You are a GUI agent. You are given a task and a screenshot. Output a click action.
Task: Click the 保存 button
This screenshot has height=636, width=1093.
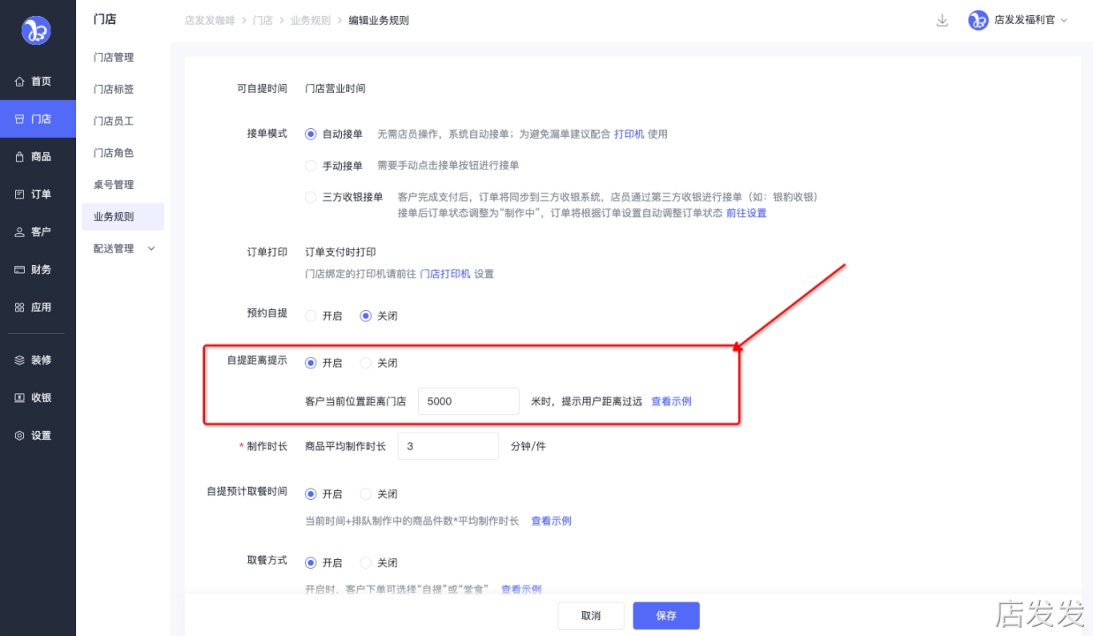(x=666, y=616)
